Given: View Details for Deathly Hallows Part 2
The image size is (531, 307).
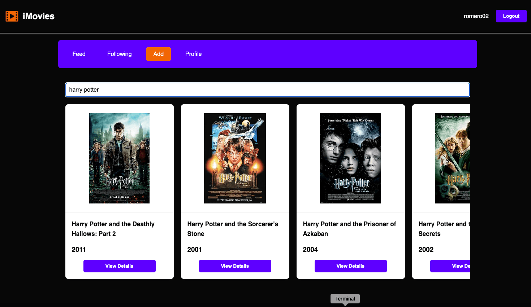Looking at the screenshot, I should (x=120, y=266).
